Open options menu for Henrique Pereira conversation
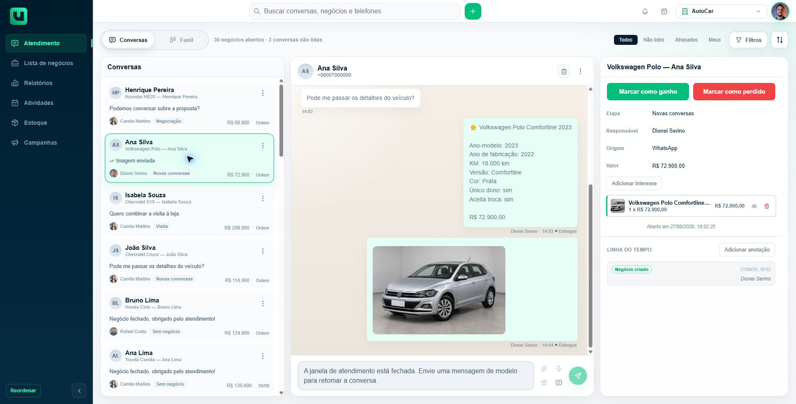The image size is (796, 404). coord(263,93)
